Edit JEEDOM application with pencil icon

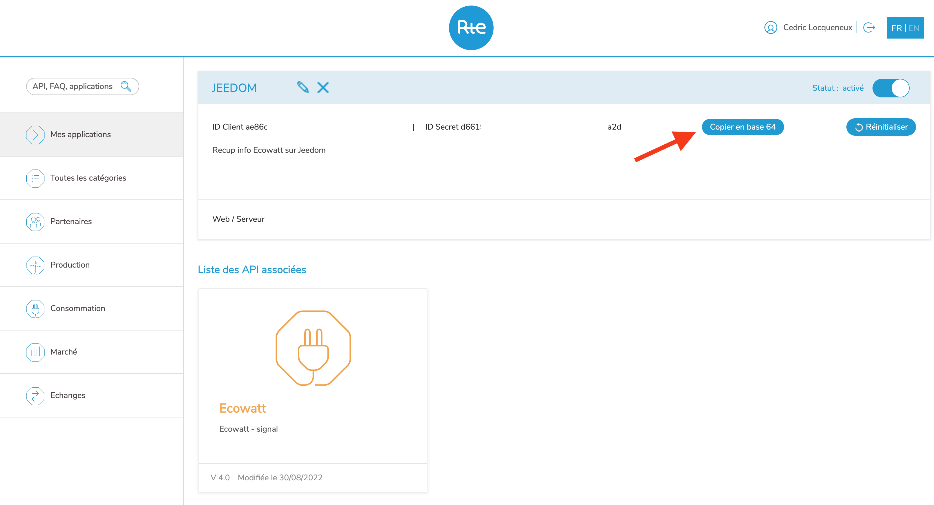pos(303,87)
